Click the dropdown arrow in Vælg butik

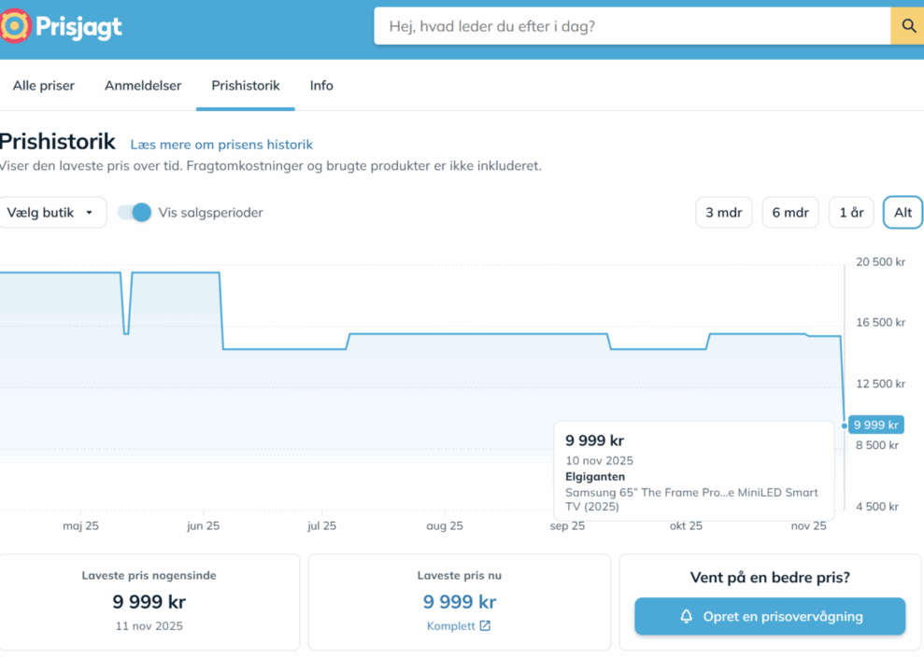pyautogui.click(x=90, y=213)
